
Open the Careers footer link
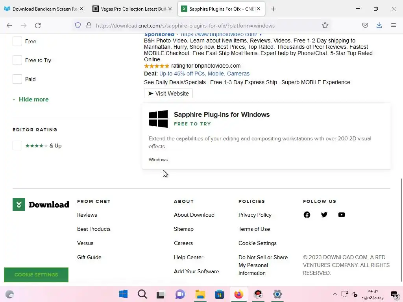click(x=183, y=243)
